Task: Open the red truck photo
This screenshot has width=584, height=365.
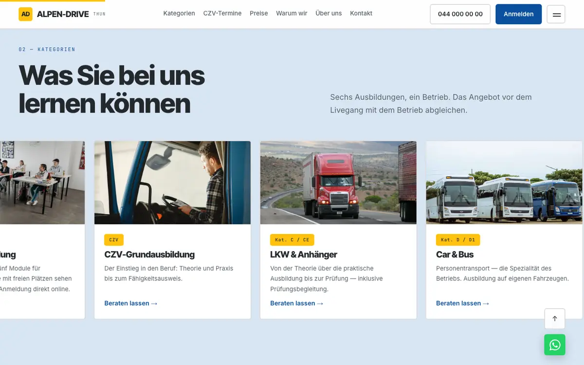Action: tap(338, 182)
